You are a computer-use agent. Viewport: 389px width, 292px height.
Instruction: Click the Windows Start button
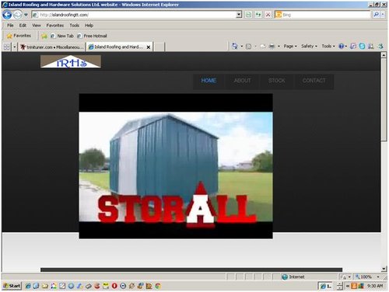click(12, 286)
